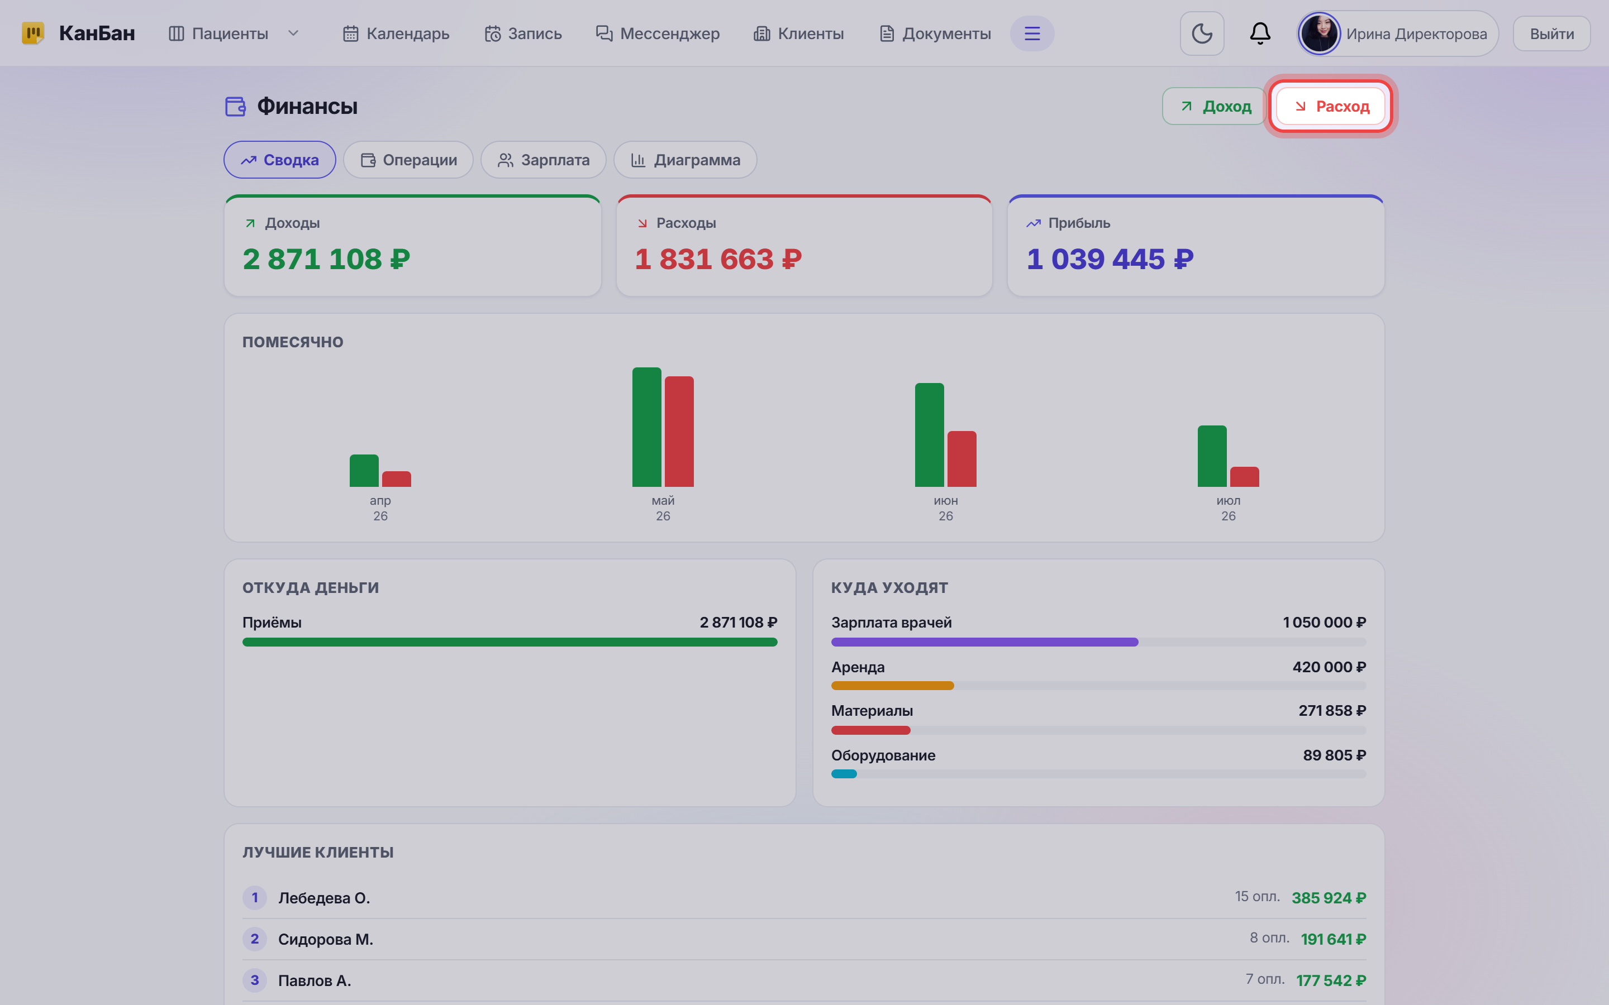The image size is (1609, 1005).
Task: Open Календарь from navigation bar
Action: point(396,33)
